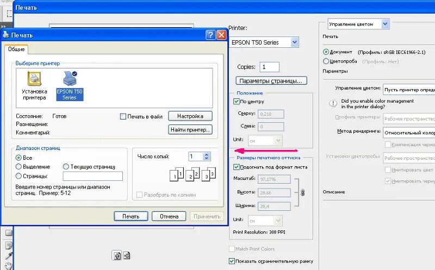Screen dimensions: 435x270
Task: Select the Notes tool in left toolbar
Action: click(x=9, y=246)
